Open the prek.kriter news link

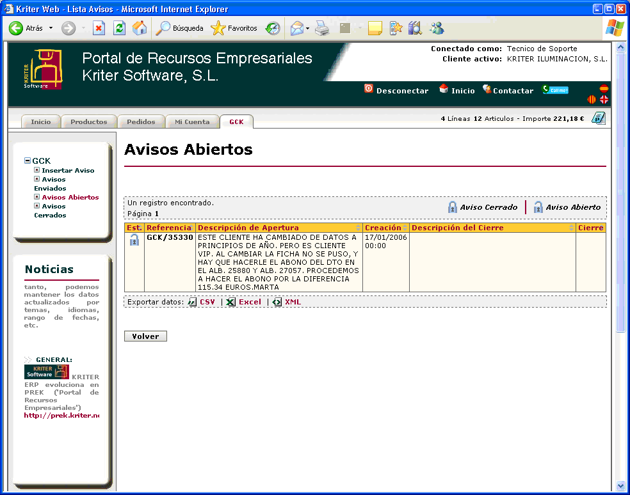[x=62, y=415]
